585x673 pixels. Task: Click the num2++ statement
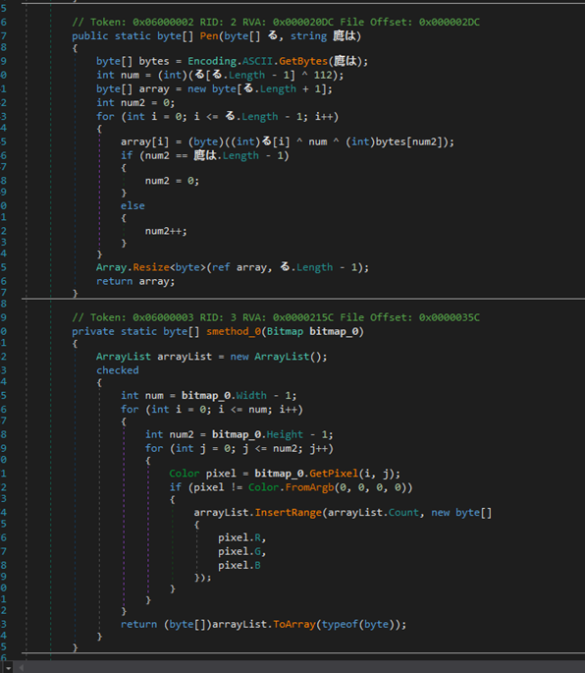pyautogui.click(x=167, y=231)
